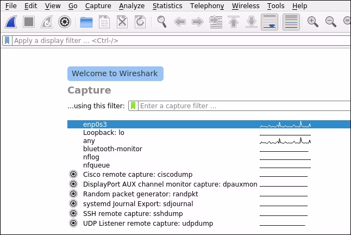Open the Capture menu
351x235 pixels.
(98, 6)
